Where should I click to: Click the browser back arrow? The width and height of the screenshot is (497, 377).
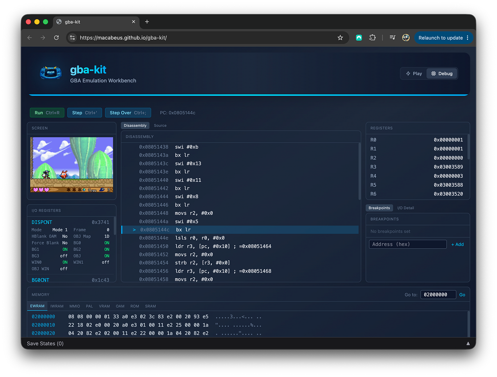[x=30, y=38]
